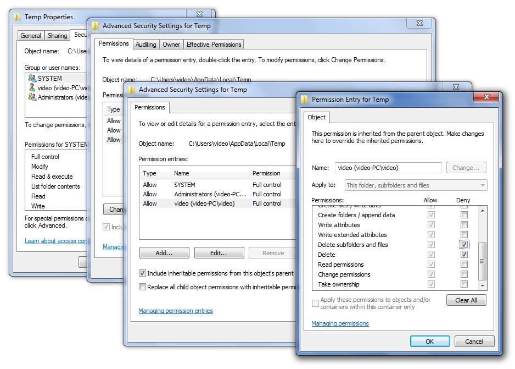Click the Add... button
The image size is (515, 369).
(164, 253)
